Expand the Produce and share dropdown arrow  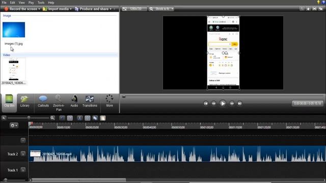[111, 9]
